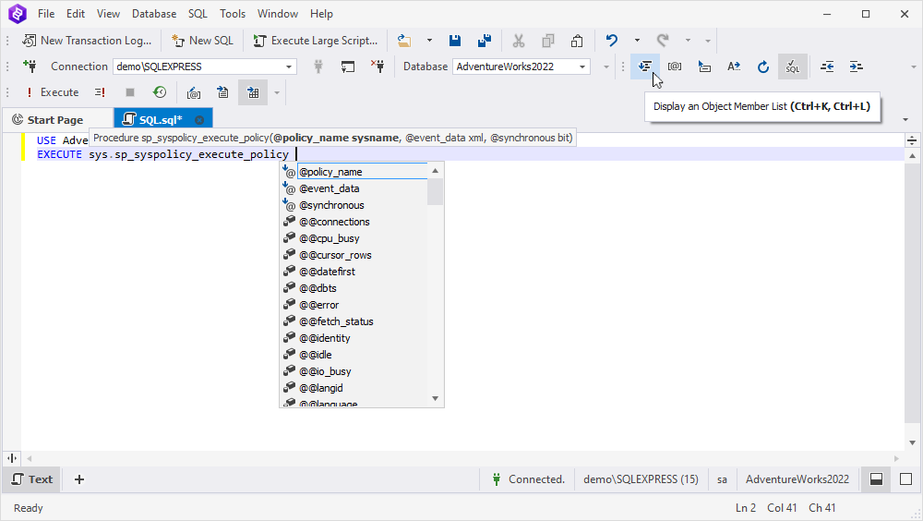923x521 pixels.
Task: Click the connection window icon
Action: click(348, 67)
